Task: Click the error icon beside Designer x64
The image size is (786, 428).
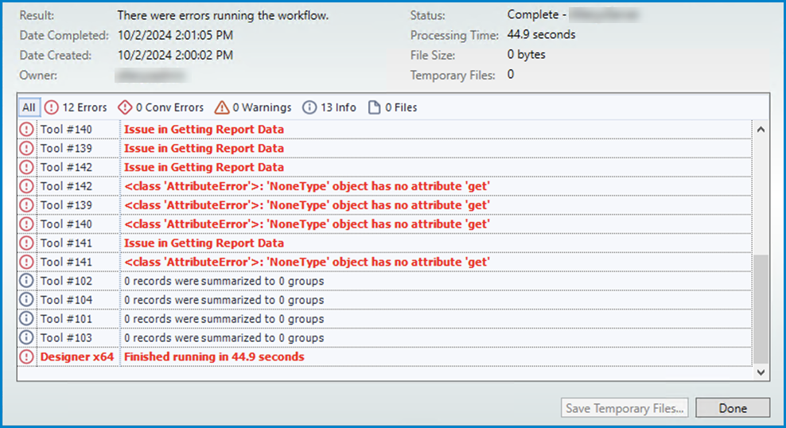Action: [x=26, y=357]
